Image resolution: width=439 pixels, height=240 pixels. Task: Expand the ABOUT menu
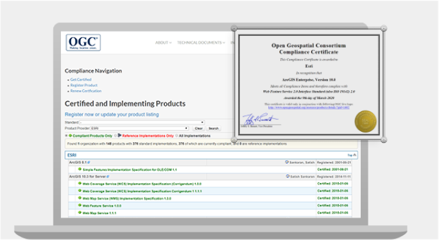[164, 43]
